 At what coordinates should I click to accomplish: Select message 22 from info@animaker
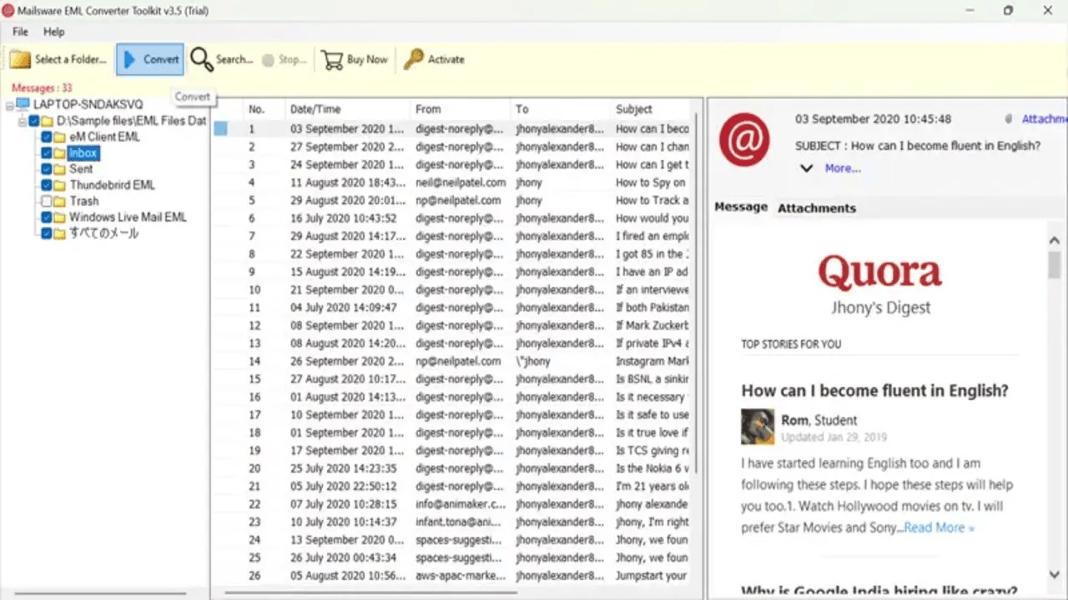tap(451, 504)
